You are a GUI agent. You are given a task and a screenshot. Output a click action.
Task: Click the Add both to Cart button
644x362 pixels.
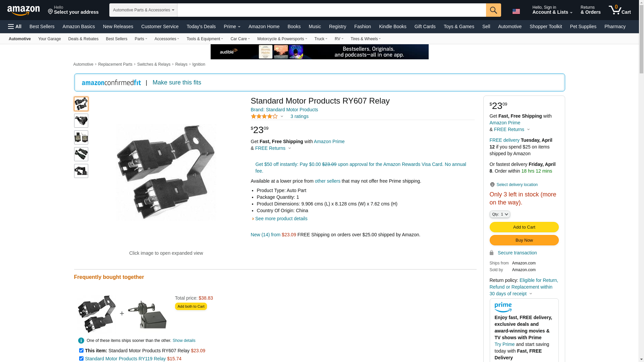[x=191, y=306]
